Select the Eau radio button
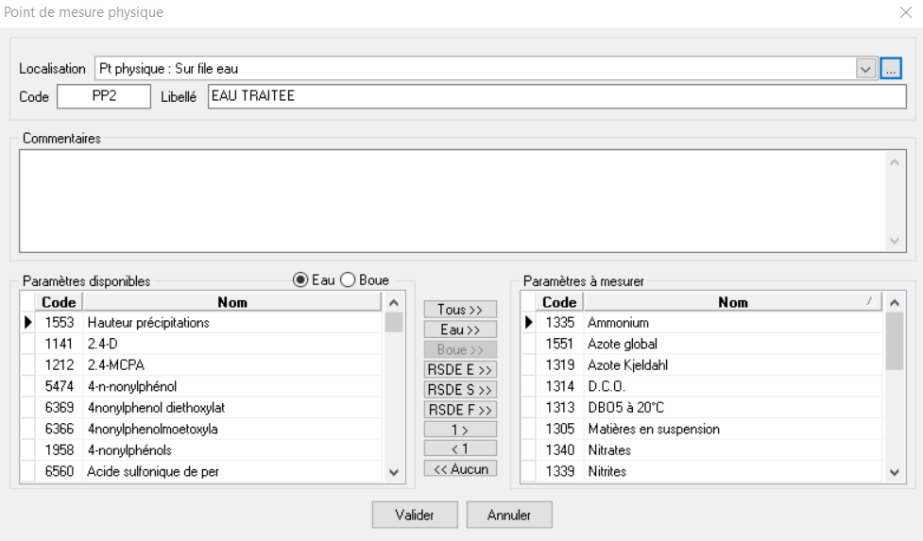This screenshot has height=541, width=923. (x=300, y=280)
